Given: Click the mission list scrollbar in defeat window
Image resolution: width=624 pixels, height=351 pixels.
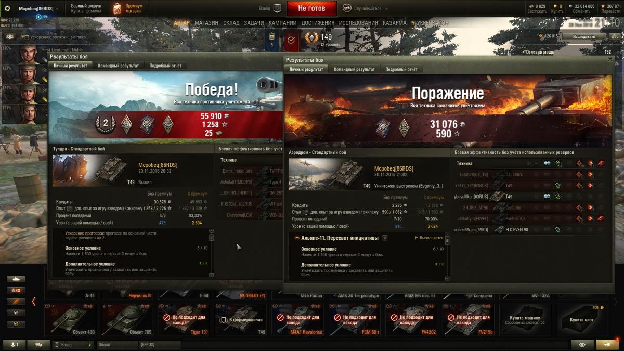Looking at the screenshot, I should click(x=447, y=257).
